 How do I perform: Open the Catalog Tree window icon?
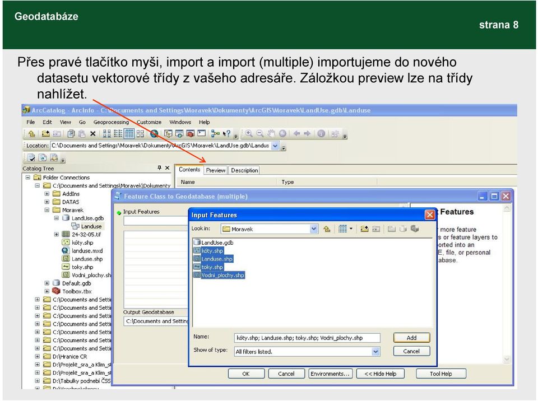[x=168, y=134]
